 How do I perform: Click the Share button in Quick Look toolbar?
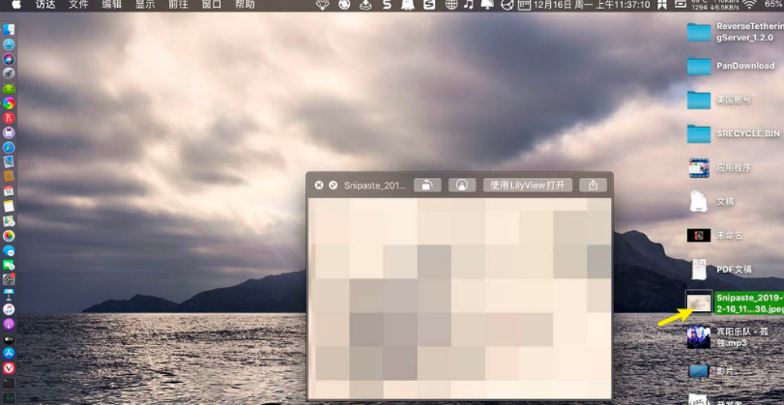tap(593, 185)
